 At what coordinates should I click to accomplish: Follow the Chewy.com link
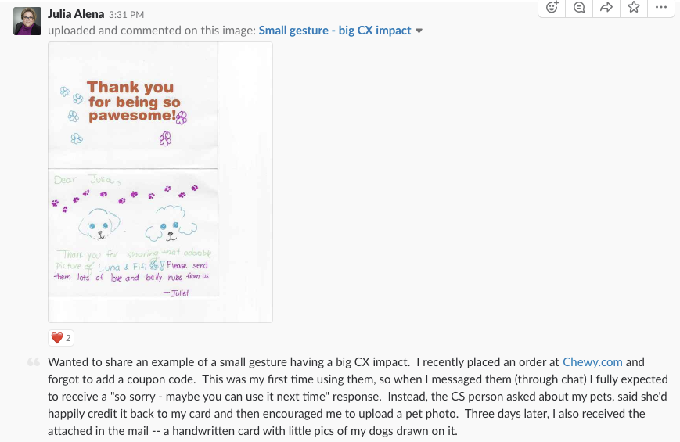point(591,362)
